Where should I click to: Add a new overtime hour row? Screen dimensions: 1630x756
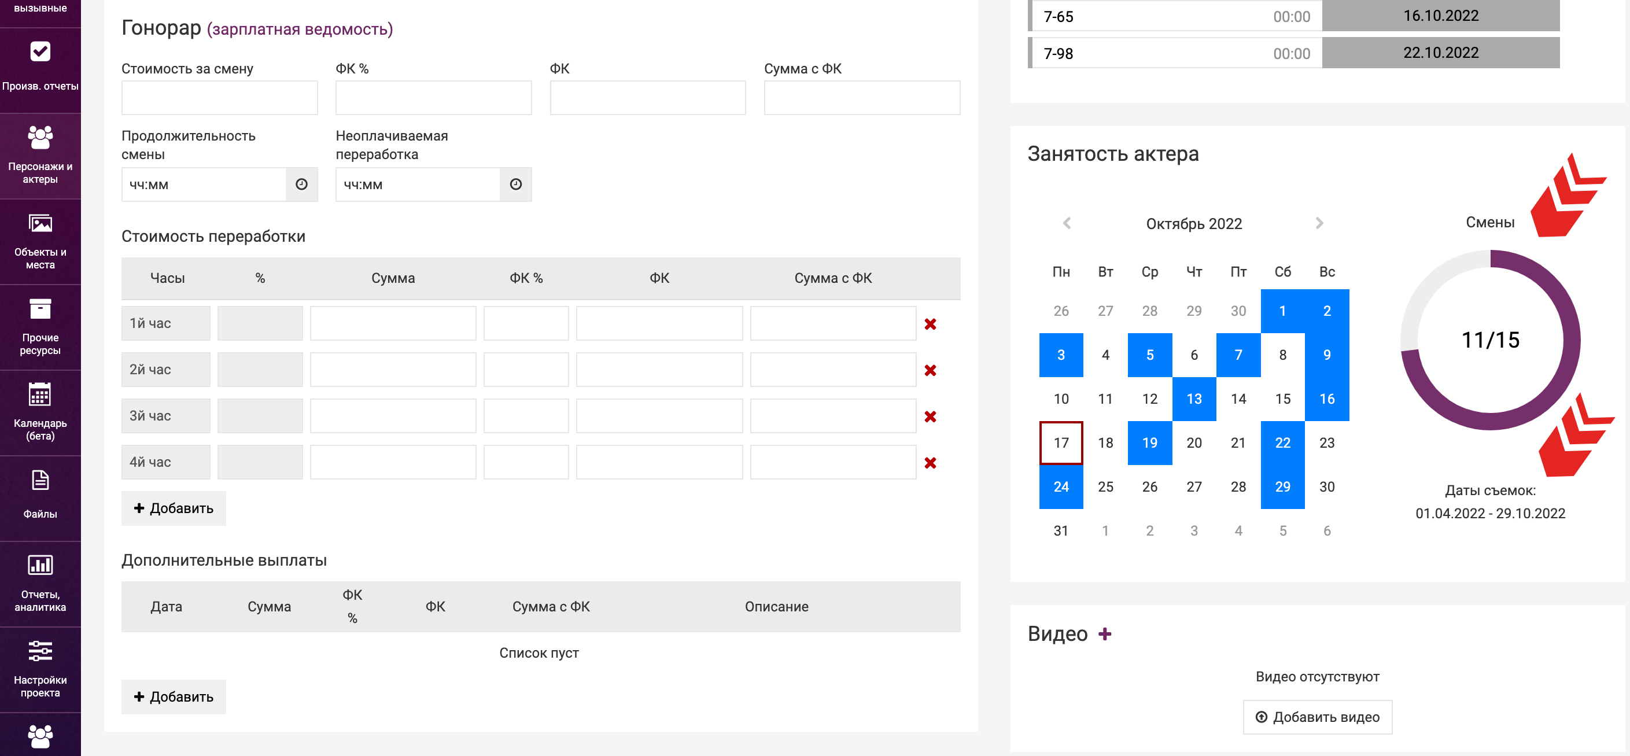pyautogui.click(x=174, y=508)
